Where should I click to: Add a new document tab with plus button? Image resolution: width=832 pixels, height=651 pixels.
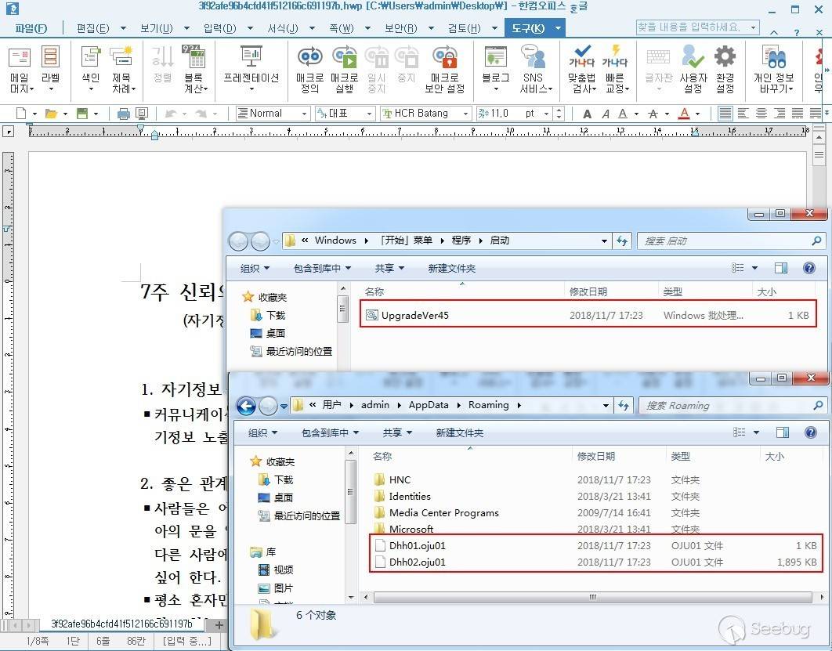click(x=219, y=624)
